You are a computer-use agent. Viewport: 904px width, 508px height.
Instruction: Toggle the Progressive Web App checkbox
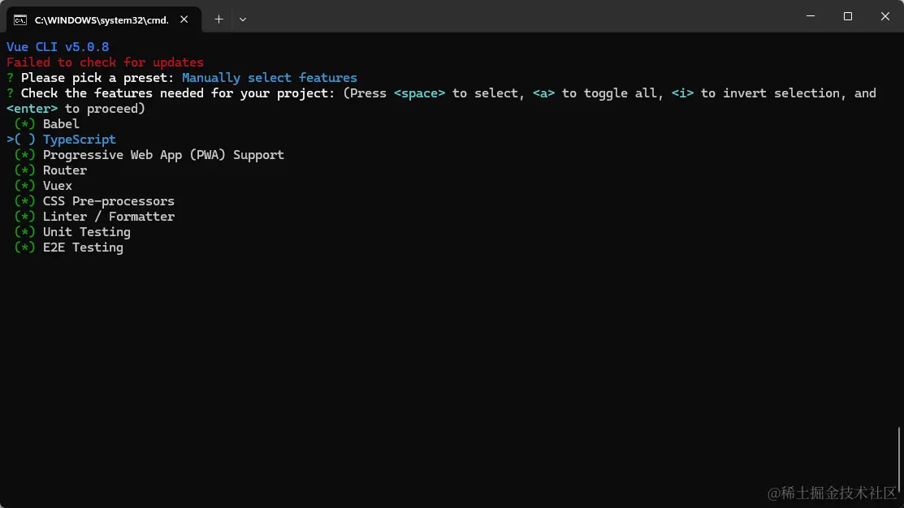pos(25,156)
